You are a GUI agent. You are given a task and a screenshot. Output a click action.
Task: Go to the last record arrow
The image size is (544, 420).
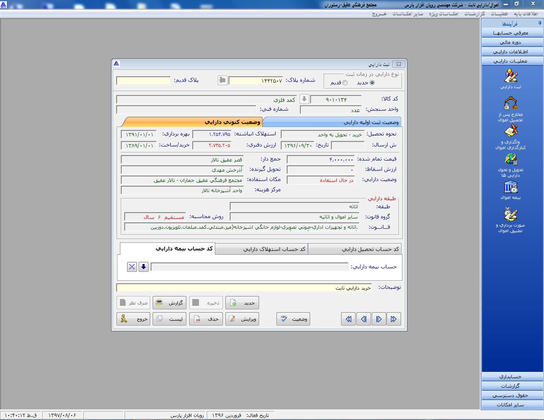[393, 319]
